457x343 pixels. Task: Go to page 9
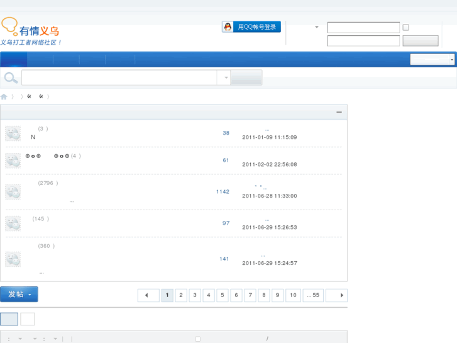pos(277,295)
